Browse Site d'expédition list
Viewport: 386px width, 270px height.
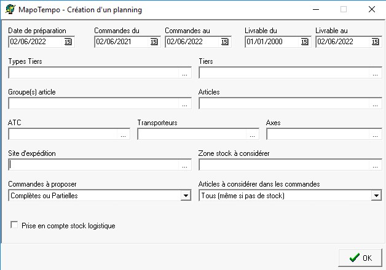click(x=185, y=165)
